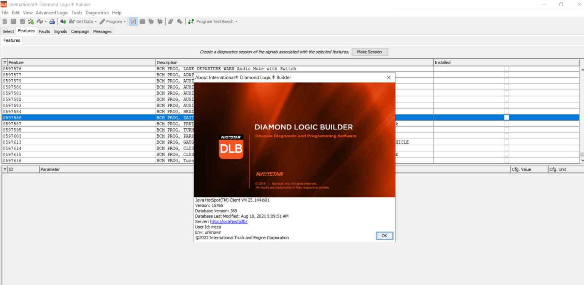Switch to the Faults tab

click(44, 31)
